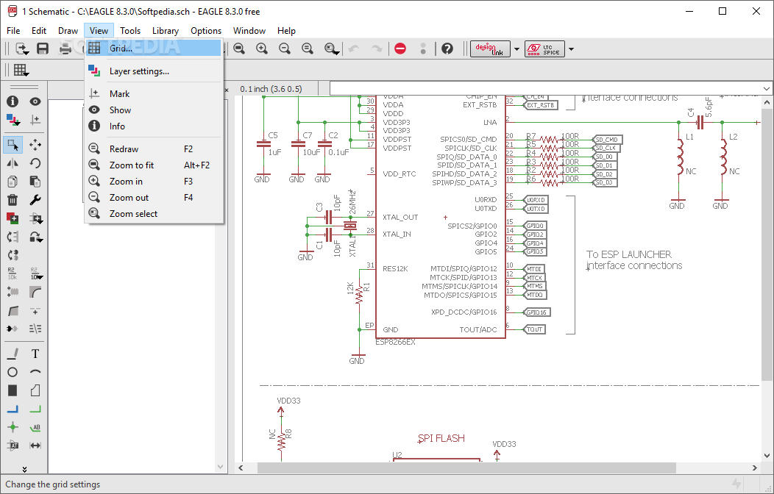Select the Invoke tool

point(13,329)
